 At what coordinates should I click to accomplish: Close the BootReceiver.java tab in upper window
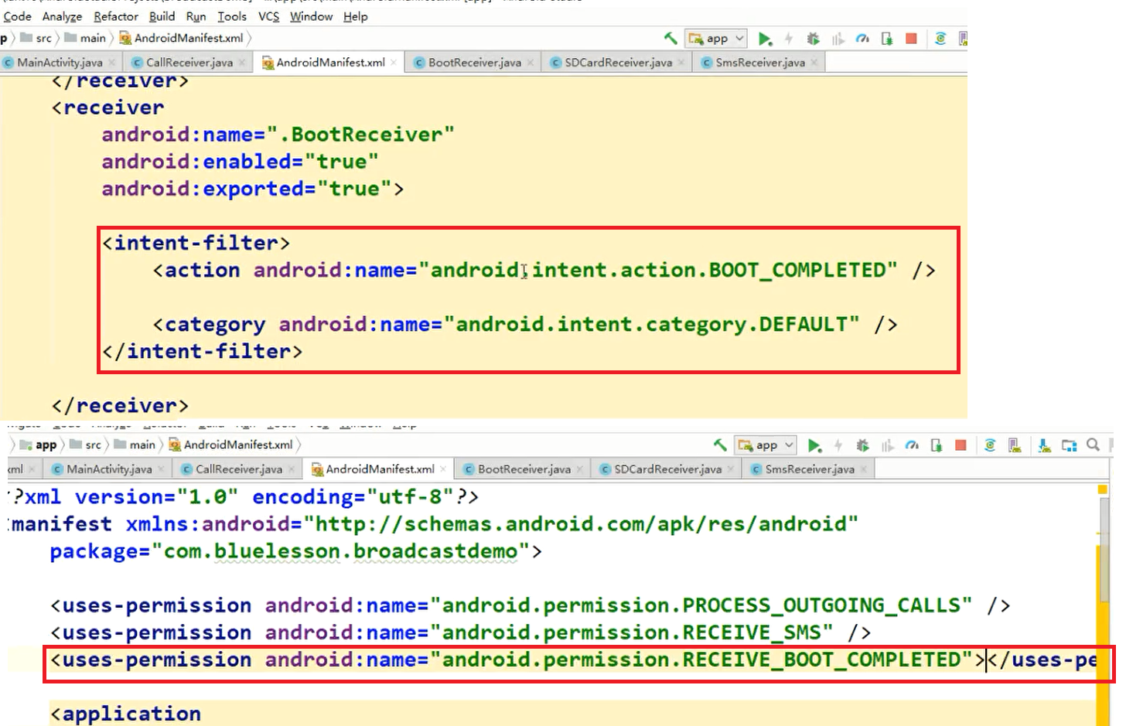(531, 63)
